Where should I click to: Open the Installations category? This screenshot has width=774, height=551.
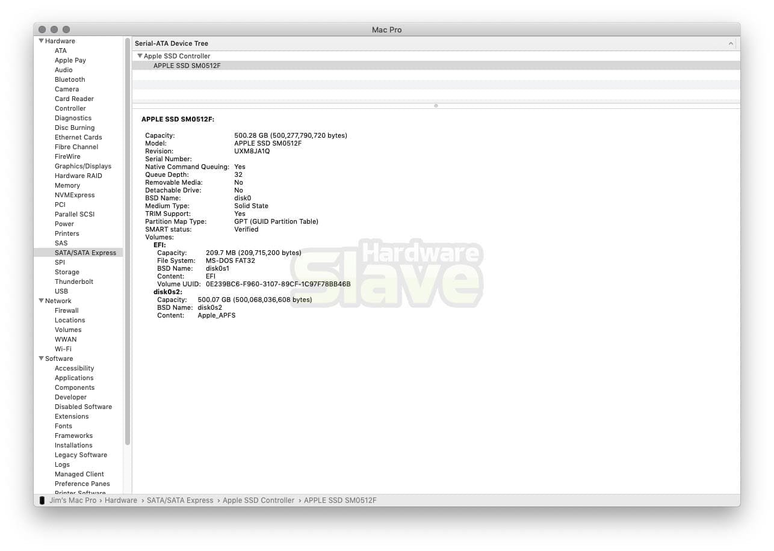[x=73, y=445]
